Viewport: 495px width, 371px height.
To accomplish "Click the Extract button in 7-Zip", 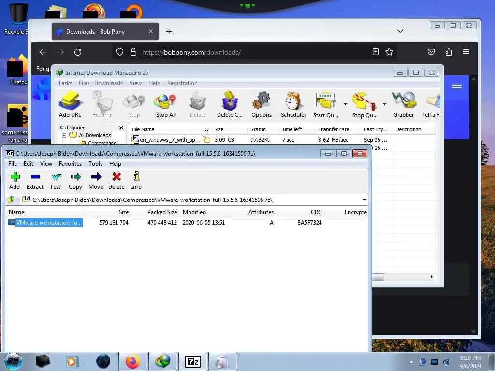I will (35, 181).
